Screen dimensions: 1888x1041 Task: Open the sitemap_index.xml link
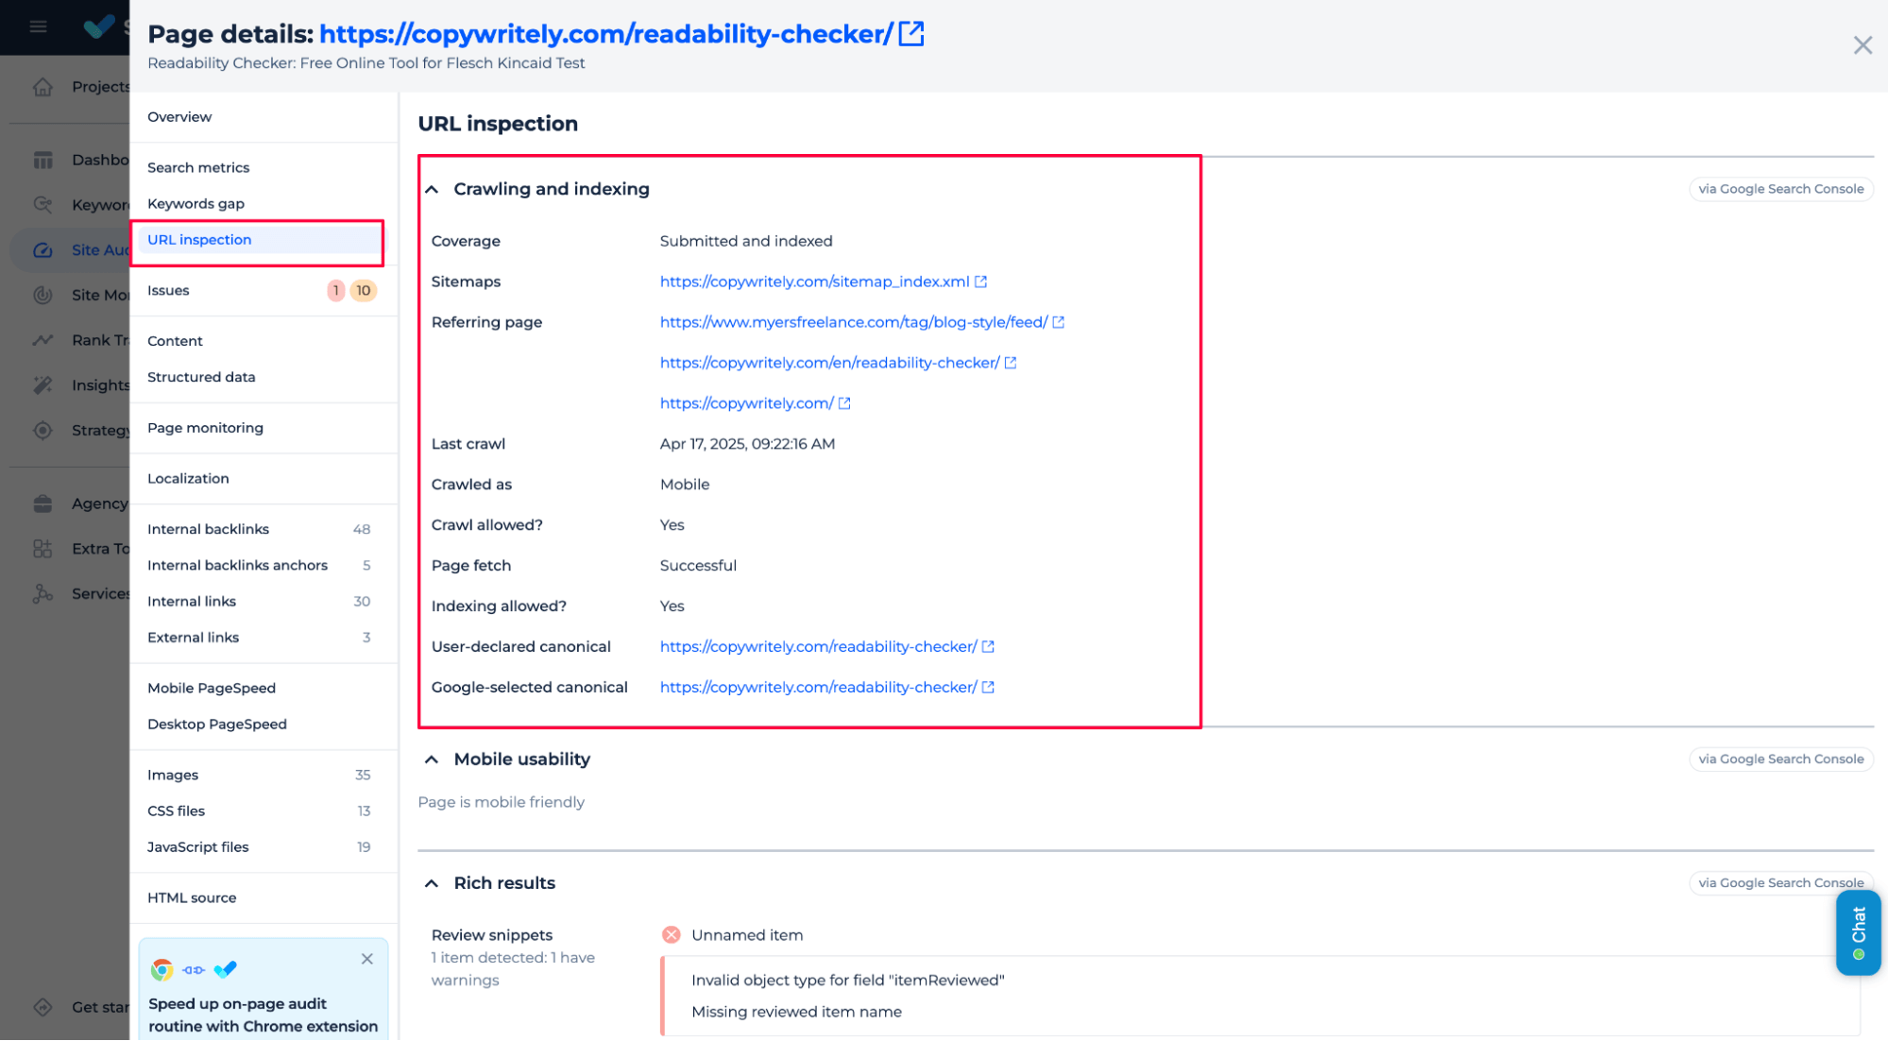(x=814, y=282)
